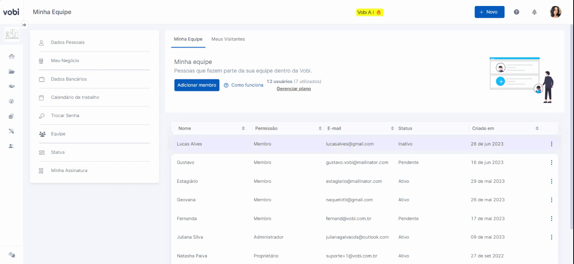574x264 pixels.
Task: Open the notifications bell icon
Action: pyautogui.click(x=534, y=12)
